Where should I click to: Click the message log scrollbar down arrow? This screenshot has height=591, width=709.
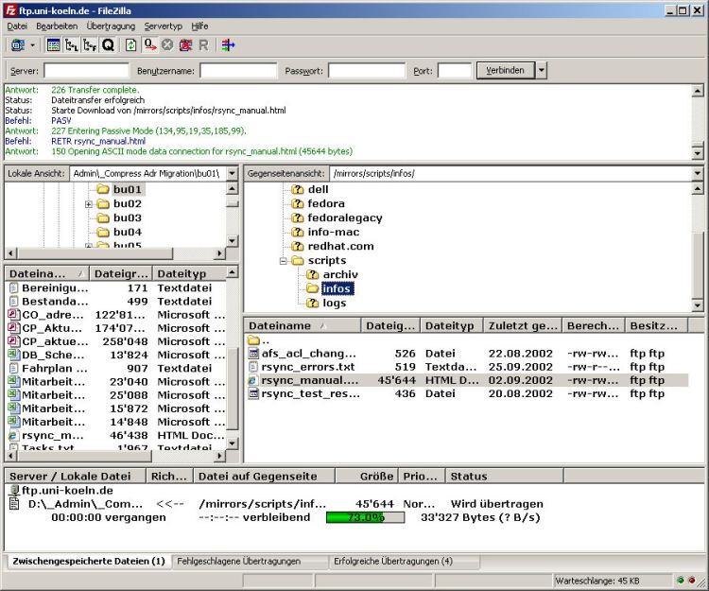pyautogui.click(x=698, y=153)
